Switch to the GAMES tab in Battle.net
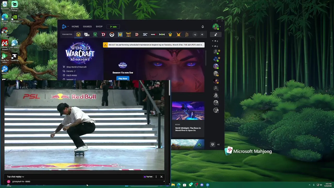 pyautogui.click(x=87, y=26)
